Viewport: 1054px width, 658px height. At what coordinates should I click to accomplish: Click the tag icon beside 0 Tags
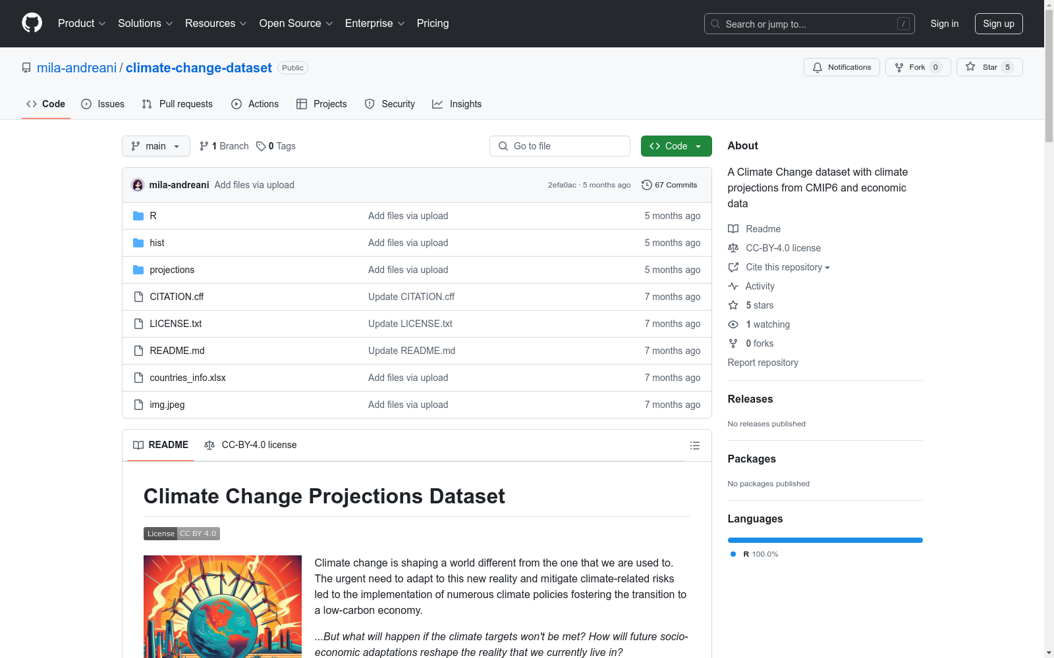pyautogui.click(x=261, y=146)
